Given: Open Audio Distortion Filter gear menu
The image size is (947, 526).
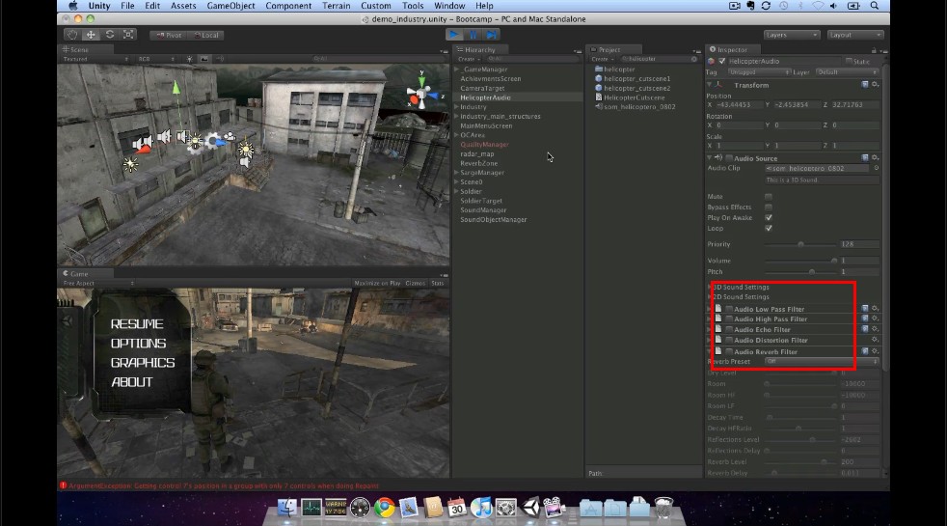Looking at the screenshot, I should [875, 340].
